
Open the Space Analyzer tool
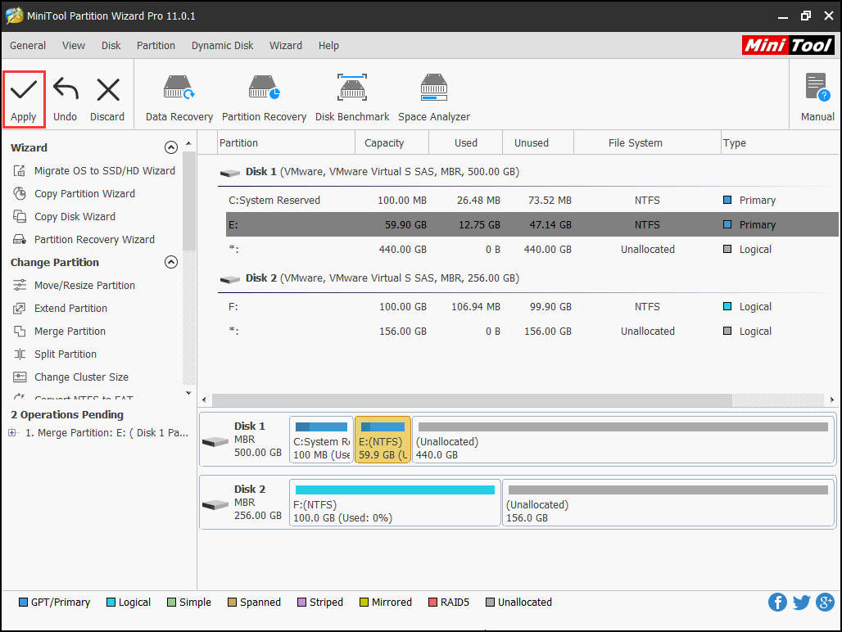click(434, 99)
